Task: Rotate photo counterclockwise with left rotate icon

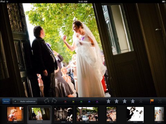Action: click(x=47, y=101)
